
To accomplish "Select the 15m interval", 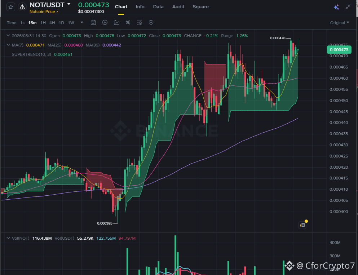I will (x=32, y=23).
